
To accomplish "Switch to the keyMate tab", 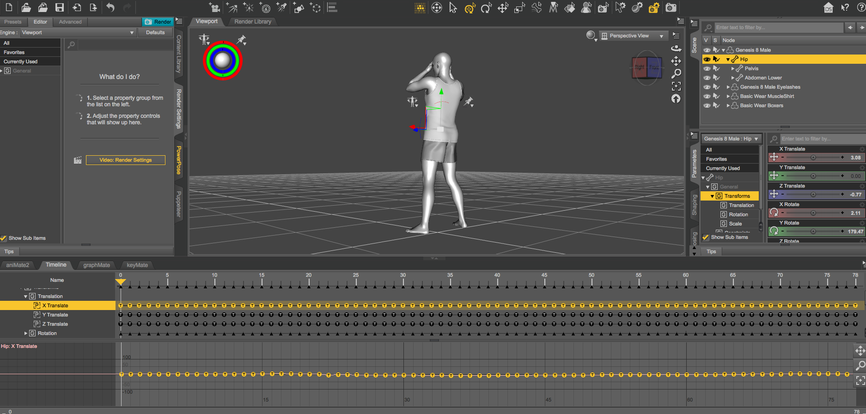I will point(137,265).
